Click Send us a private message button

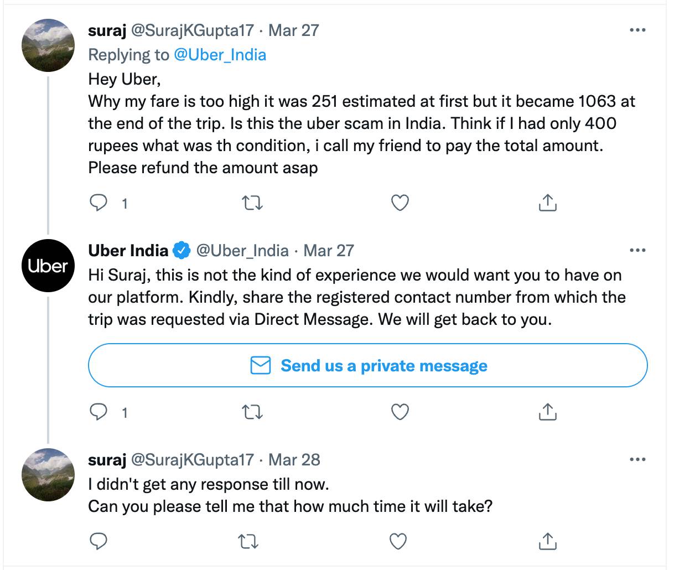(x=367, y=365)
